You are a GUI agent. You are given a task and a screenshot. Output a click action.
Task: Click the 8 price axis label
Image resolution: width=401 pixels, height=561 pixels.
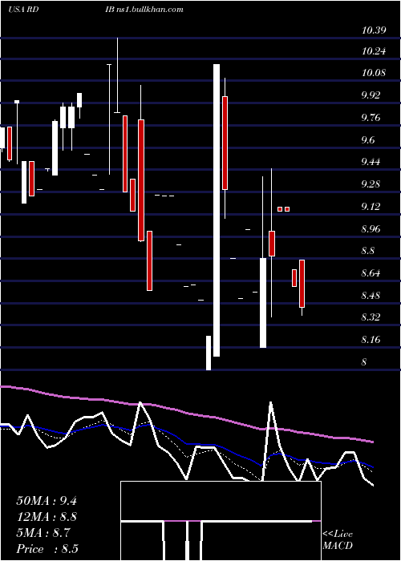[364, 362]
